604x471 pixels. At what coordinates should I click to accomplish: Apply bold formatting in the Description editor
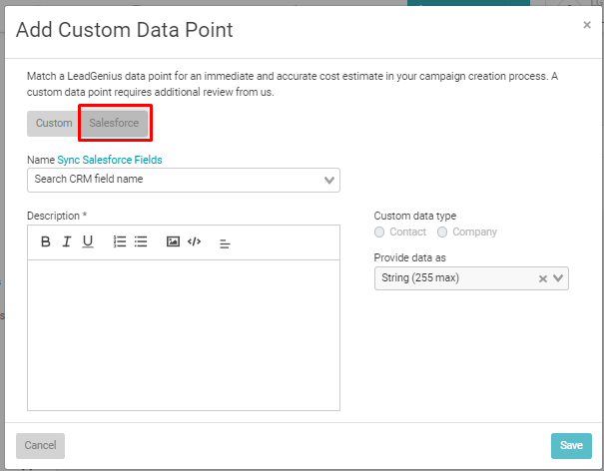[46, 241]
